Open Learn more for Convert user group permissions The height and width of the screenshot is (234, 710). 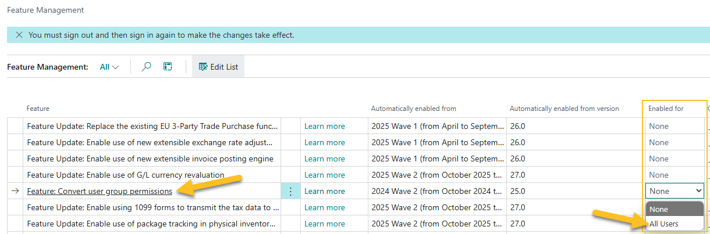click(x=324, y=191)
